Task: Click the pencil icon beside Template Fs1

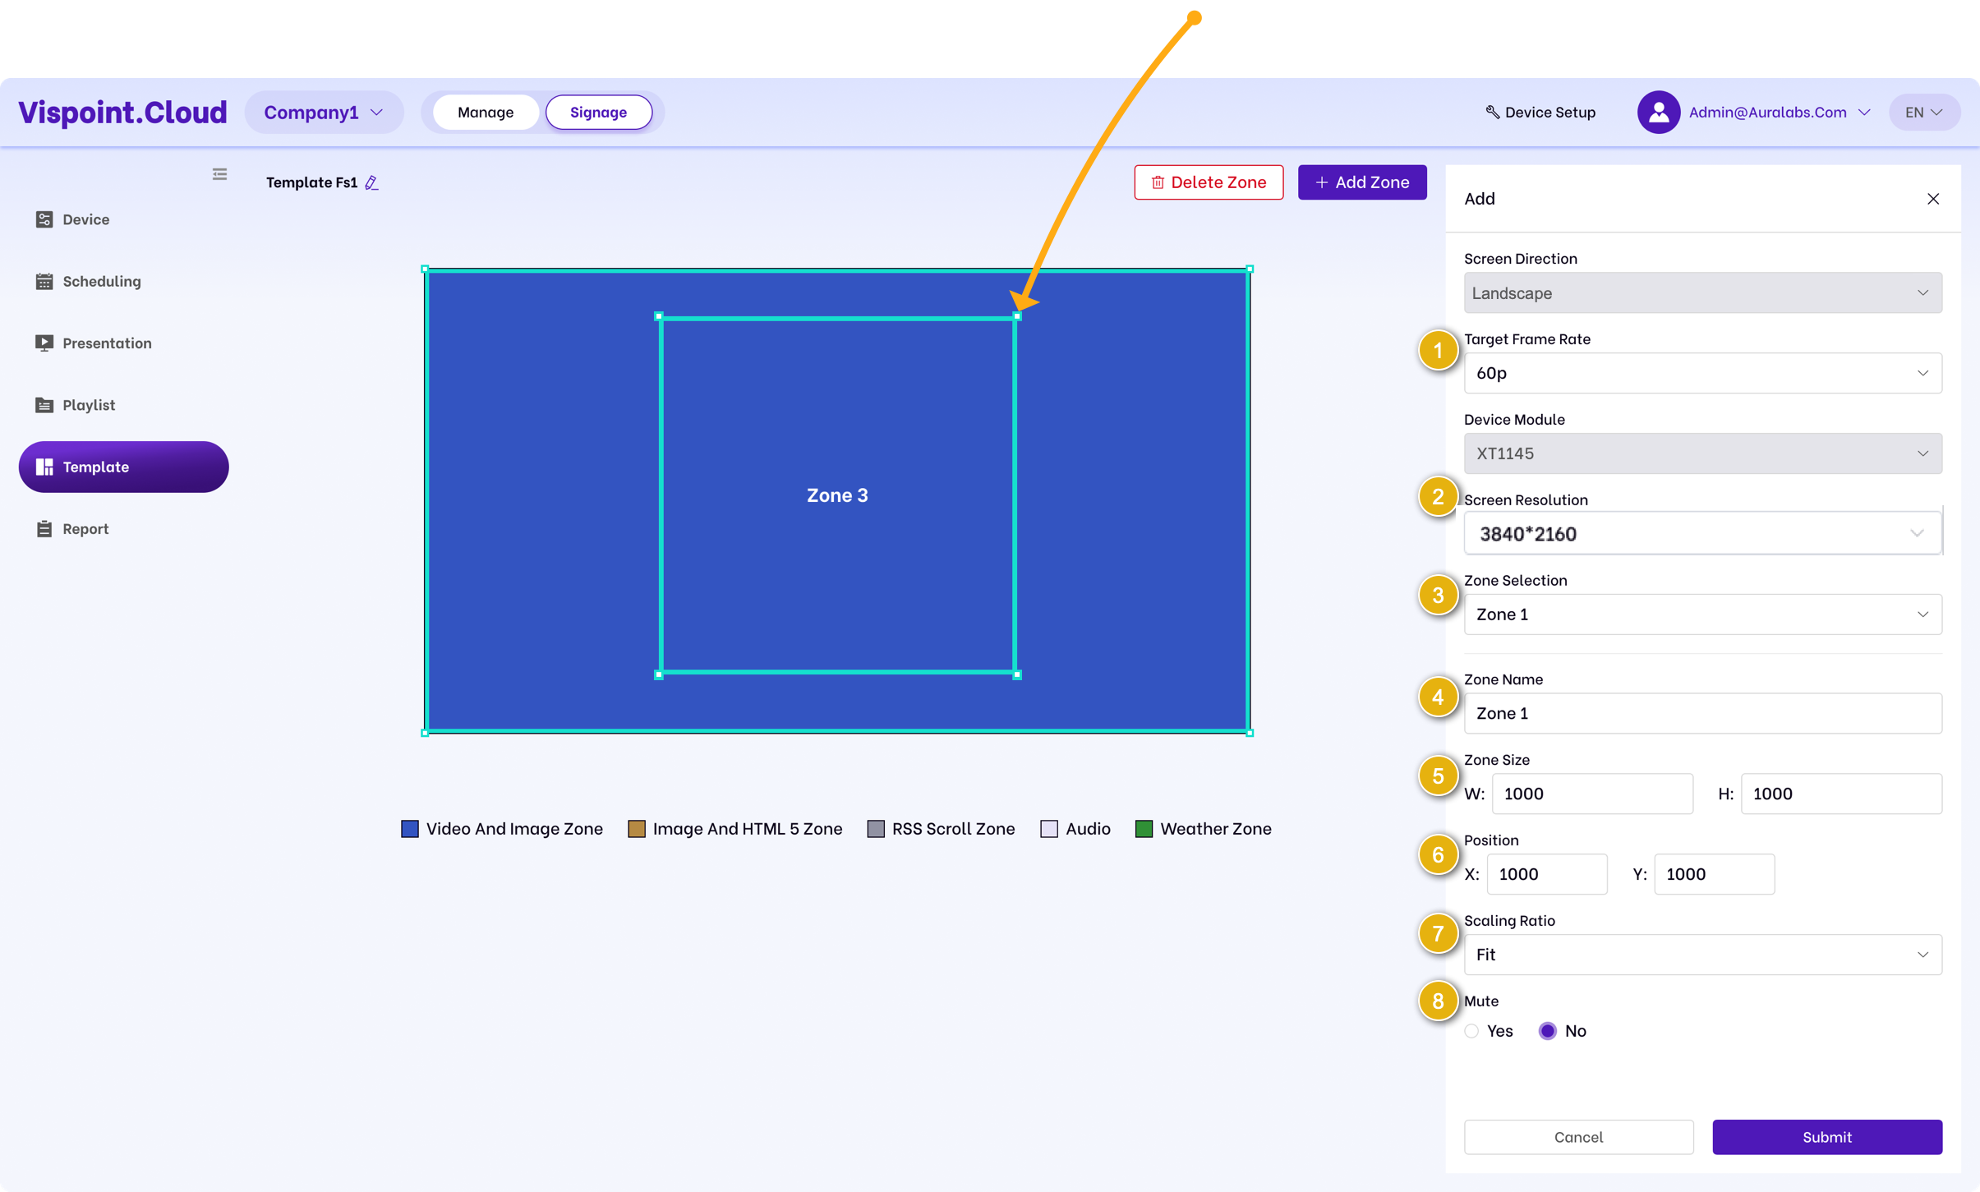Action: point(371,182)
